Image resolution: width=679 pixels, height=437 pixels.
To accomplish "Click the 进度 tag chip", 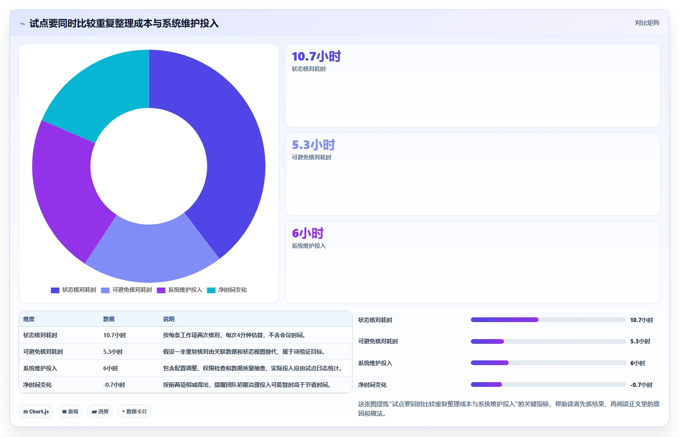I will pos(100,411).
